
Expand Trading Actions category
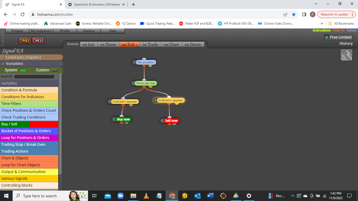[29, 151]
